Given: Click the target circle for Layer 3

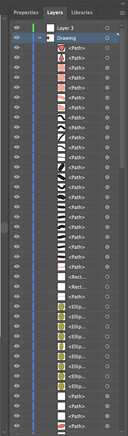Looking at the screenshot, I should coord(107,28).
